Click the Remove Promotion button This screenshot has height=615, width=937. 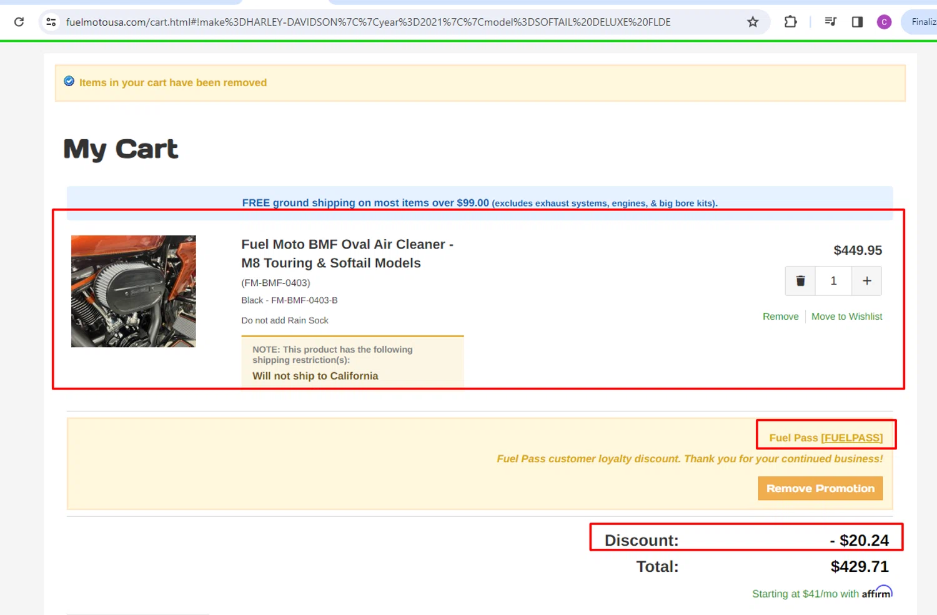[820, 488]
